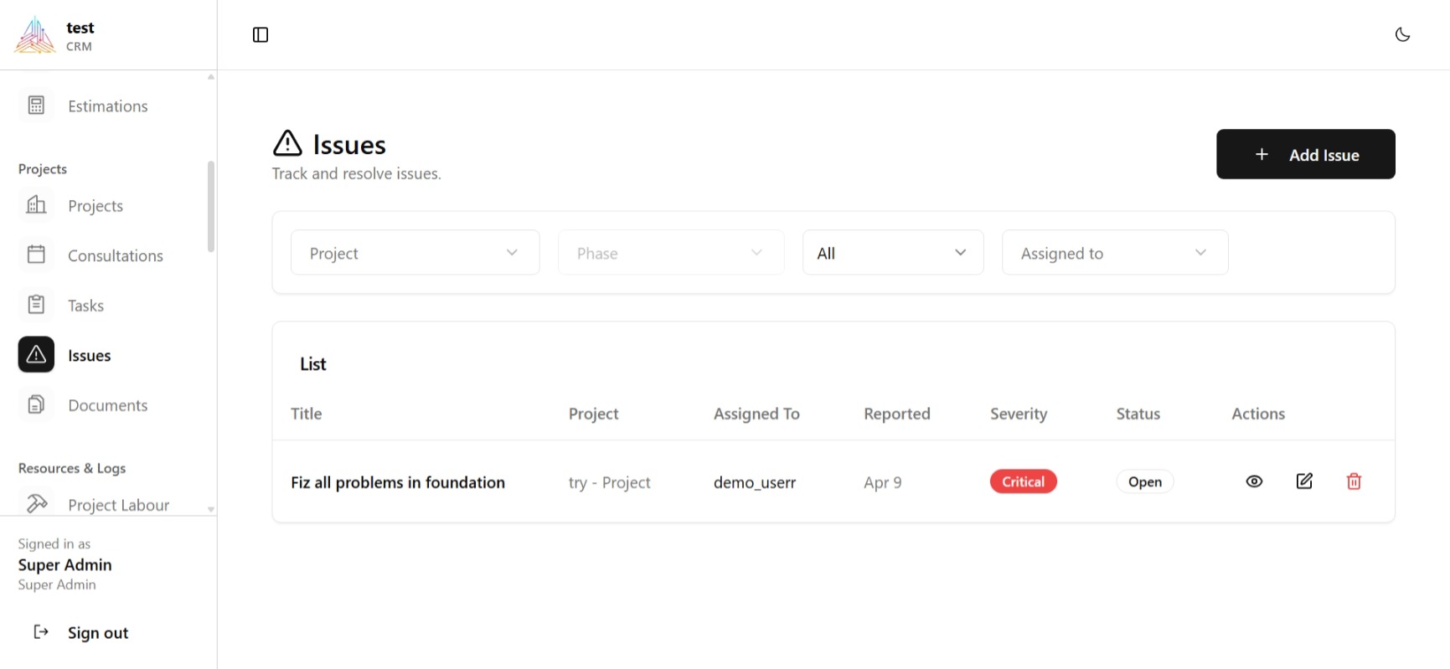The image size is (1450, 669).
Task: Click the Issues warning triangle sidebar icon
Action: click(x=36, y=355)
